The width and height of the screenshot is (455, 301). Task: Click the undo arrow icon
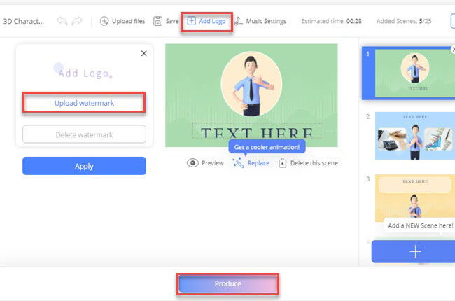[61, 21]
